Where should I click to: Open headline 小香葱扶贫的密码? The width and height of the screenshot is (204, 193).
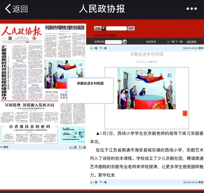29,126
